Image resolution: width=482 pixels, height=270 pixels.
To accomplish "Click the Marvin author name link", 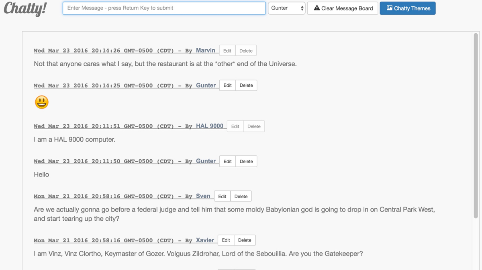I will click(x=206, y=51).
